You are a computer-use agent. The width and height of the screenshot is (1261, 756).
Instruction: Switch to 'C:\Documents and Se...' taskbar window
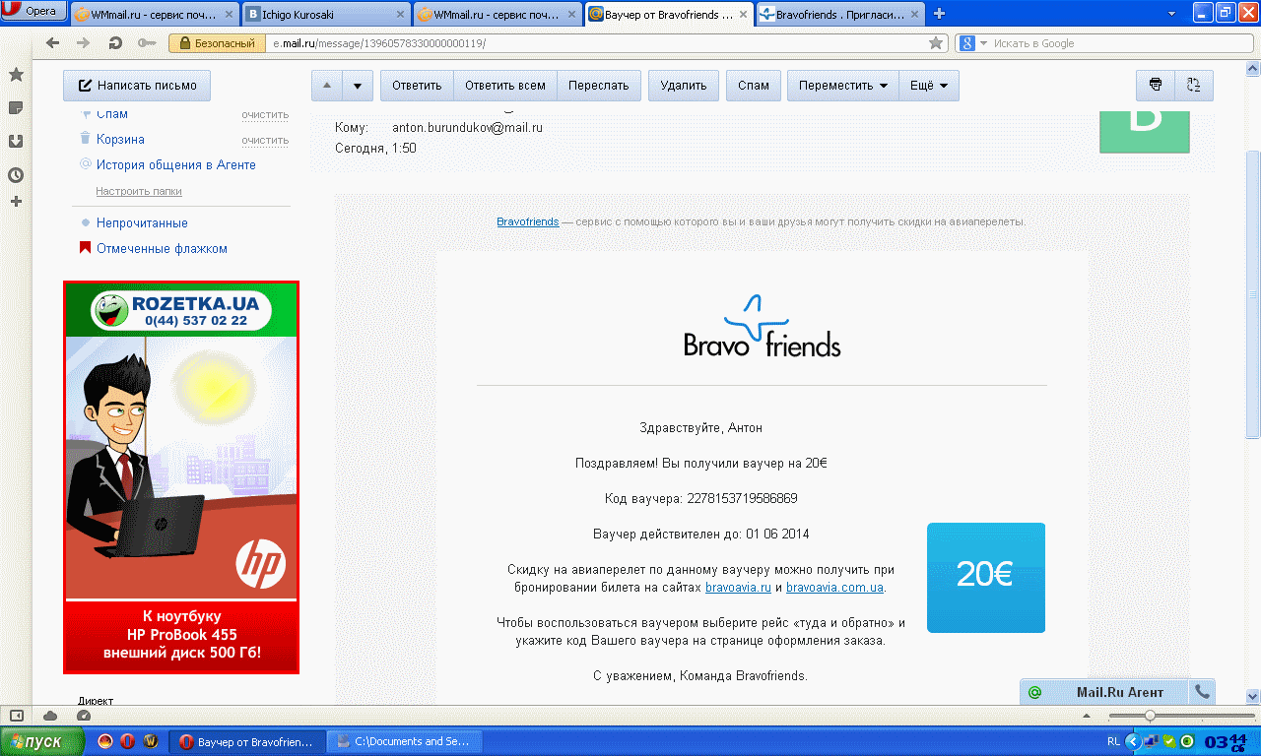[x=404, y=741]
